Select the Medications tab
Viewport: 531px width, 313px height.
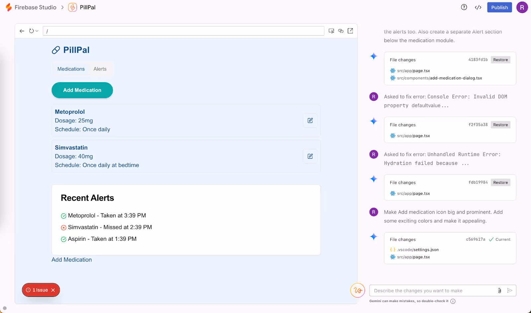[71, 69]
